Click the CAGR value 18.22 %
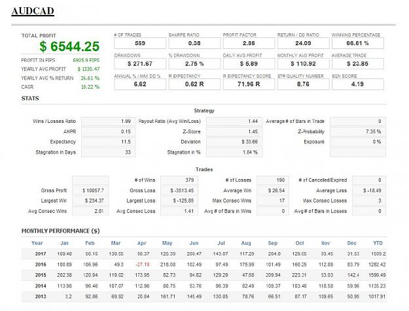Screen dimensions: 409x311 (90, 87)
